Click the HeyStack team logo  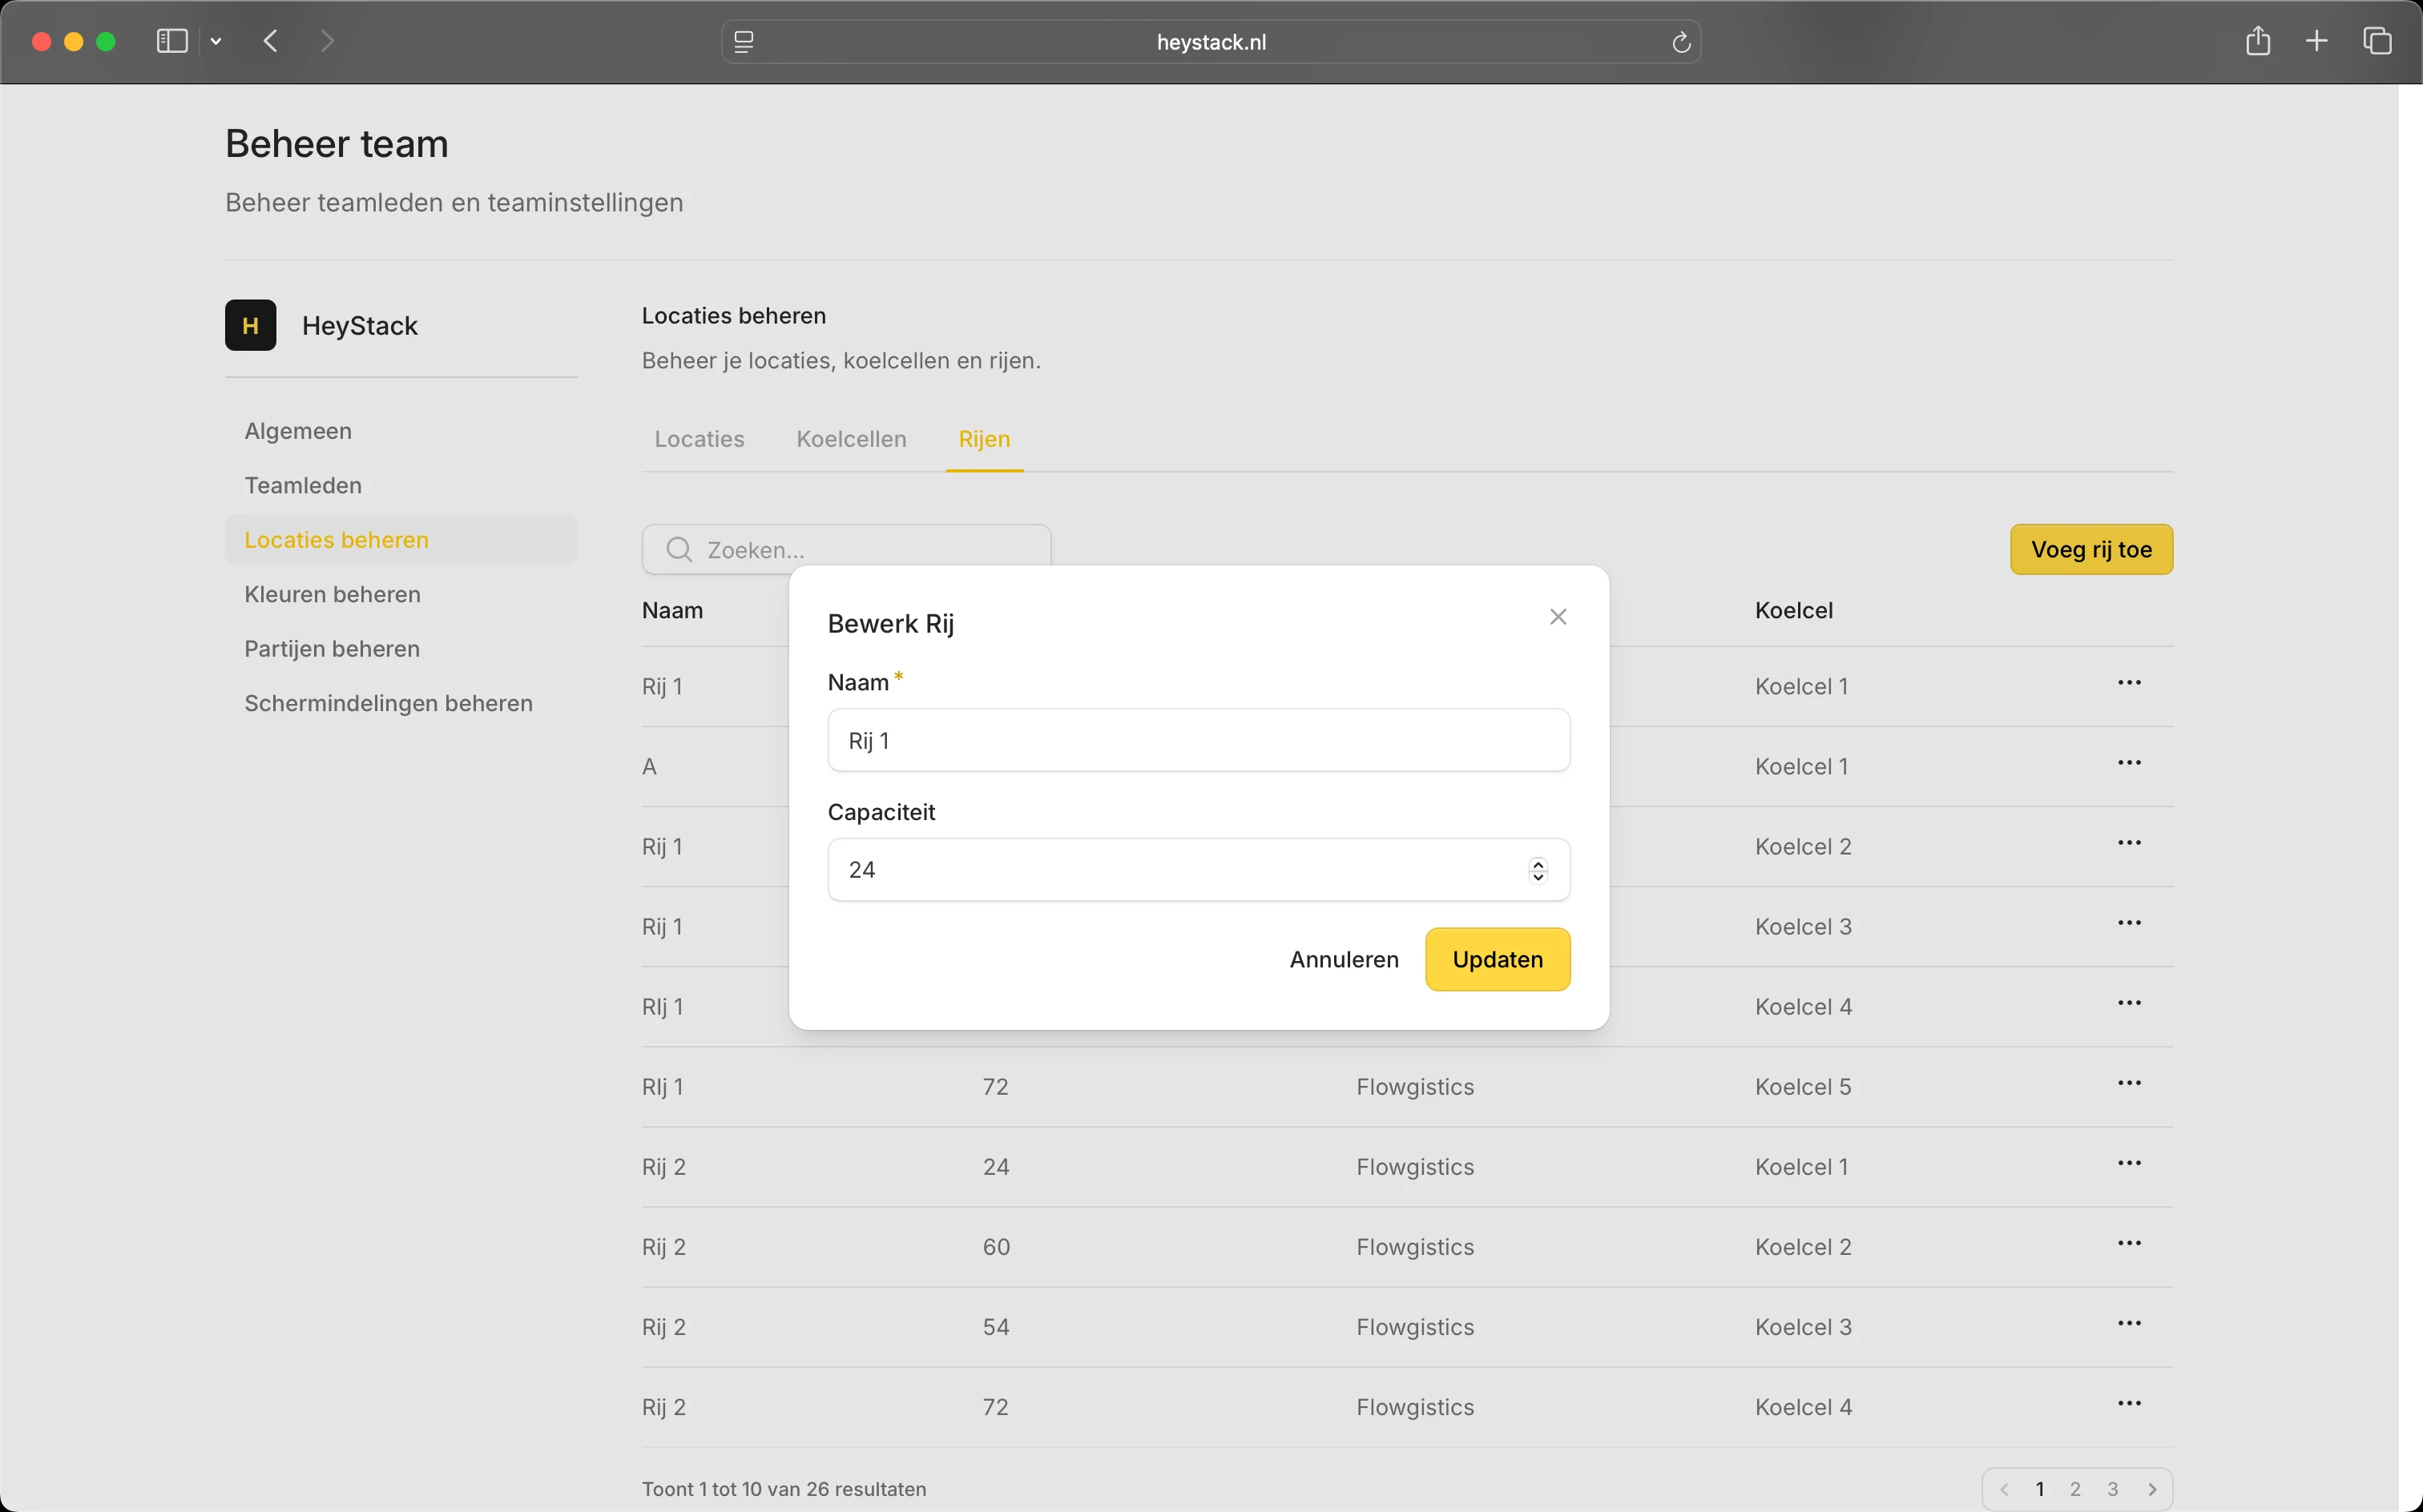(x=250, y=325)
